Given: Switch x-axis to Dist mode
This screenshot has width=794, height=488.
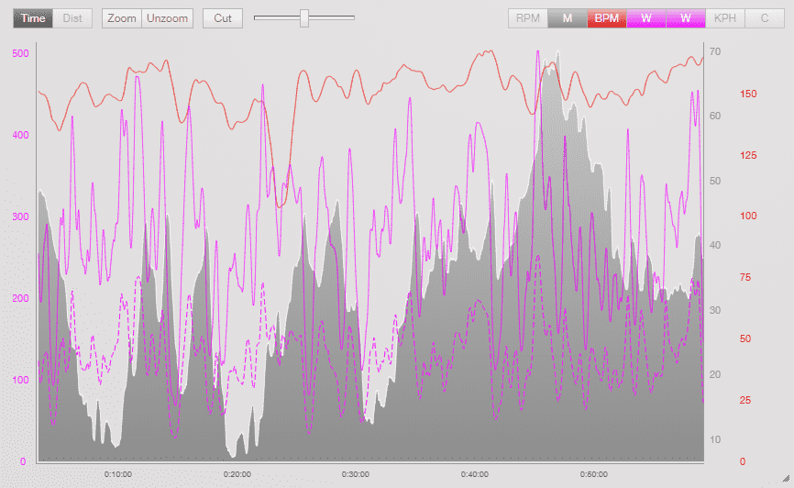Looking at the screenshot, I should (72, 18).
